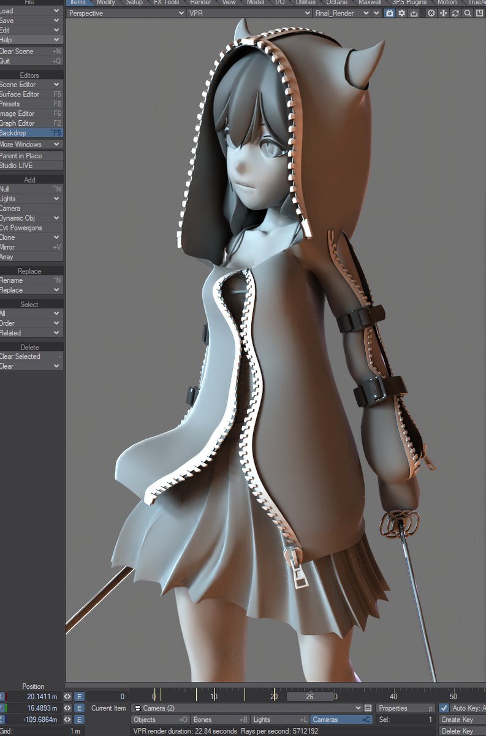
Task: Select the viewport rotate icon
Action: [455, 13]
